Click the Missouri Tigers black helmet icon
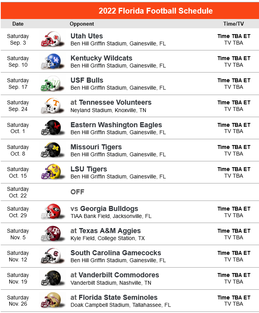This screenshot has width=259, height=313. tap(52, 150)
